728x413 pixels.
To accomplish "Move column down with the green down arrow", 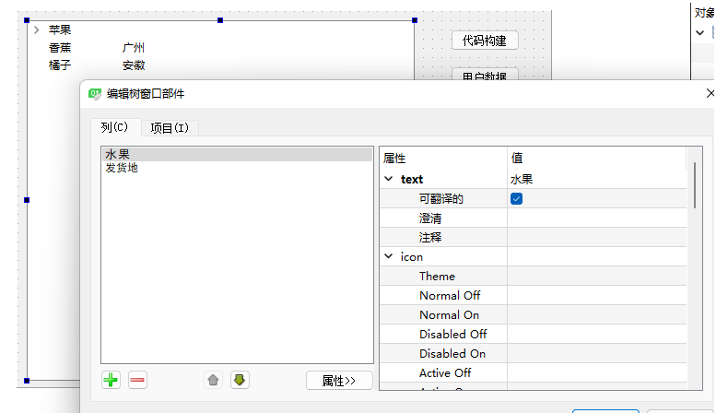I will 240,381.
